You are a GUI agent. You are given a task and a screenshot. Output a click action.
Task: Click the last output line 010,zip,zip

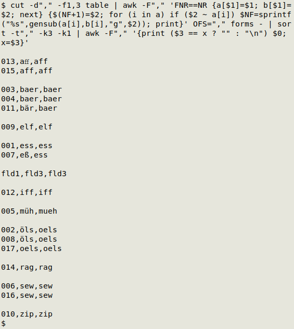(27, 314)
